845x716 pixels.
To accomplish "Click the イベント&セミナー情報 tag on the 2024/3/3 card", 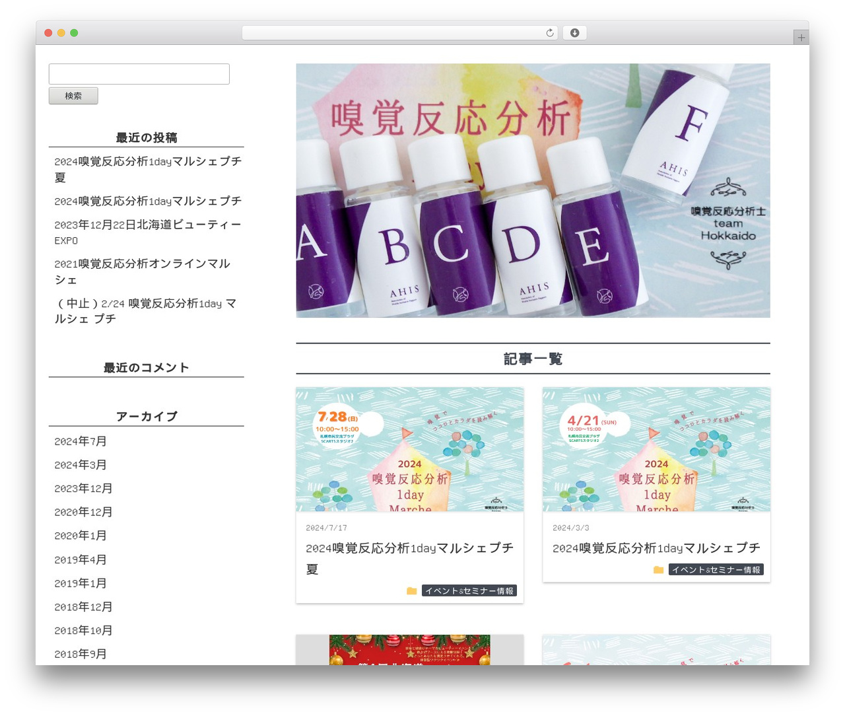I will tap(716, 570).
